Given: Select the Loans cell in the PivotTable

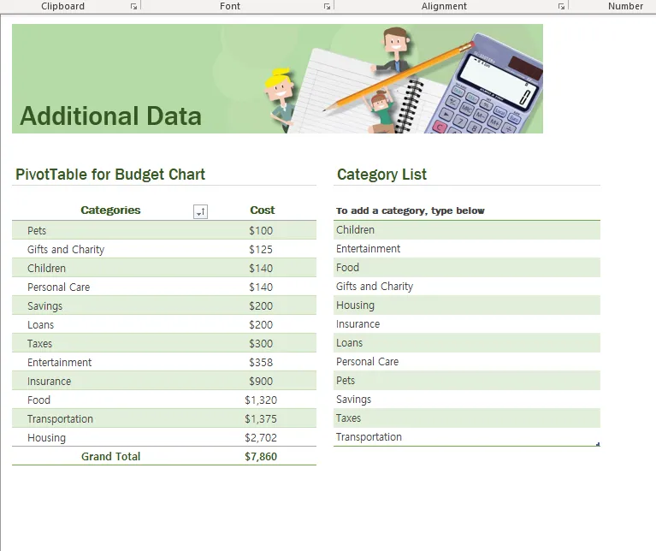Looking at the screenshot, I should tap(40, 324).
